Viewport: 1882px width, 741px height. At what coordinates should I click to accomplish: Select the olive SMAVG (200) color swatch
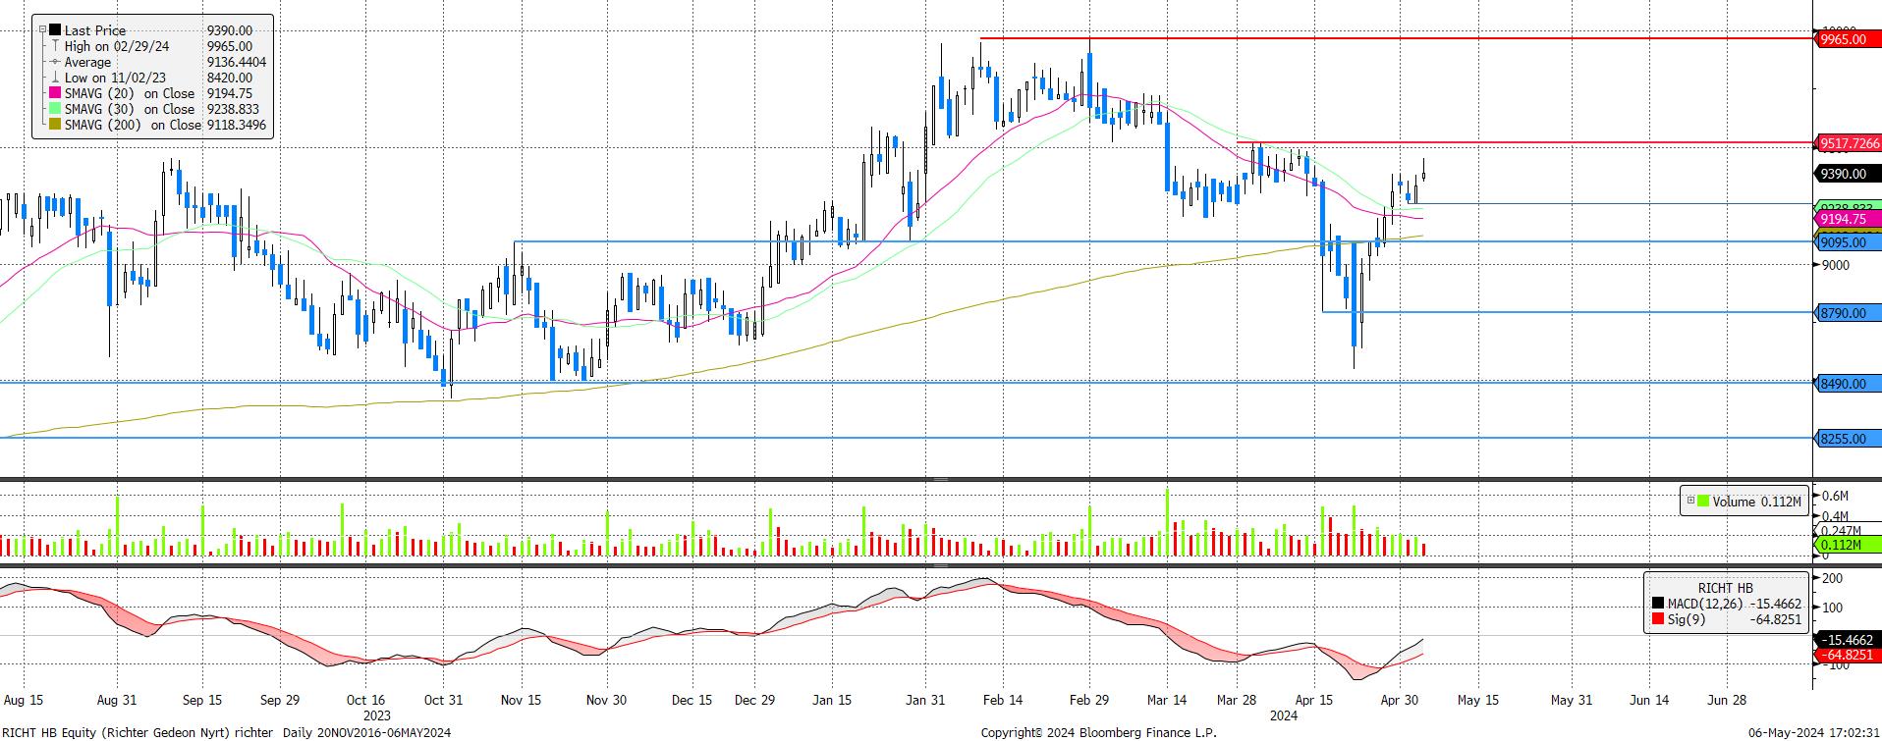coord(55,125)
